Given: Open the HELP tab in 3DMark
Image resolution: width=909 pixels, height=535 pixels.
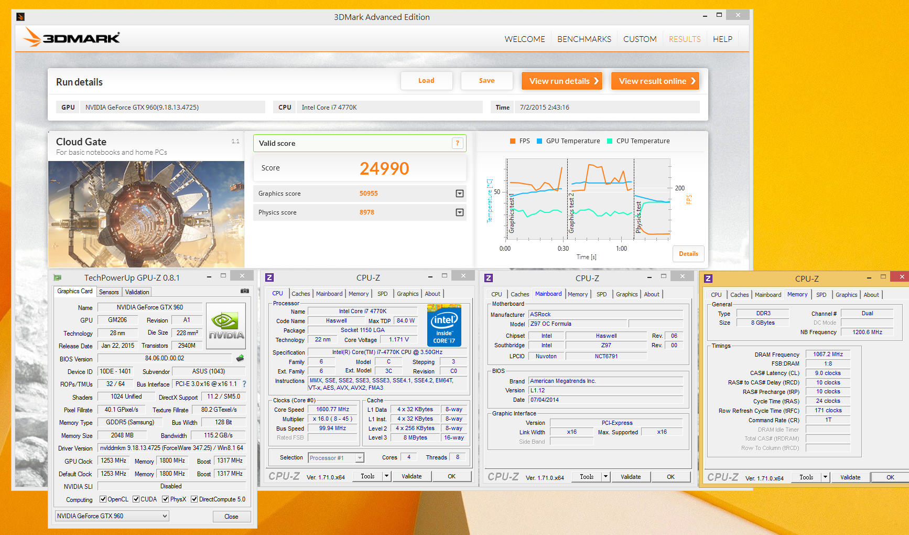Looking at the screenshot, I should [x=722, y=39].
